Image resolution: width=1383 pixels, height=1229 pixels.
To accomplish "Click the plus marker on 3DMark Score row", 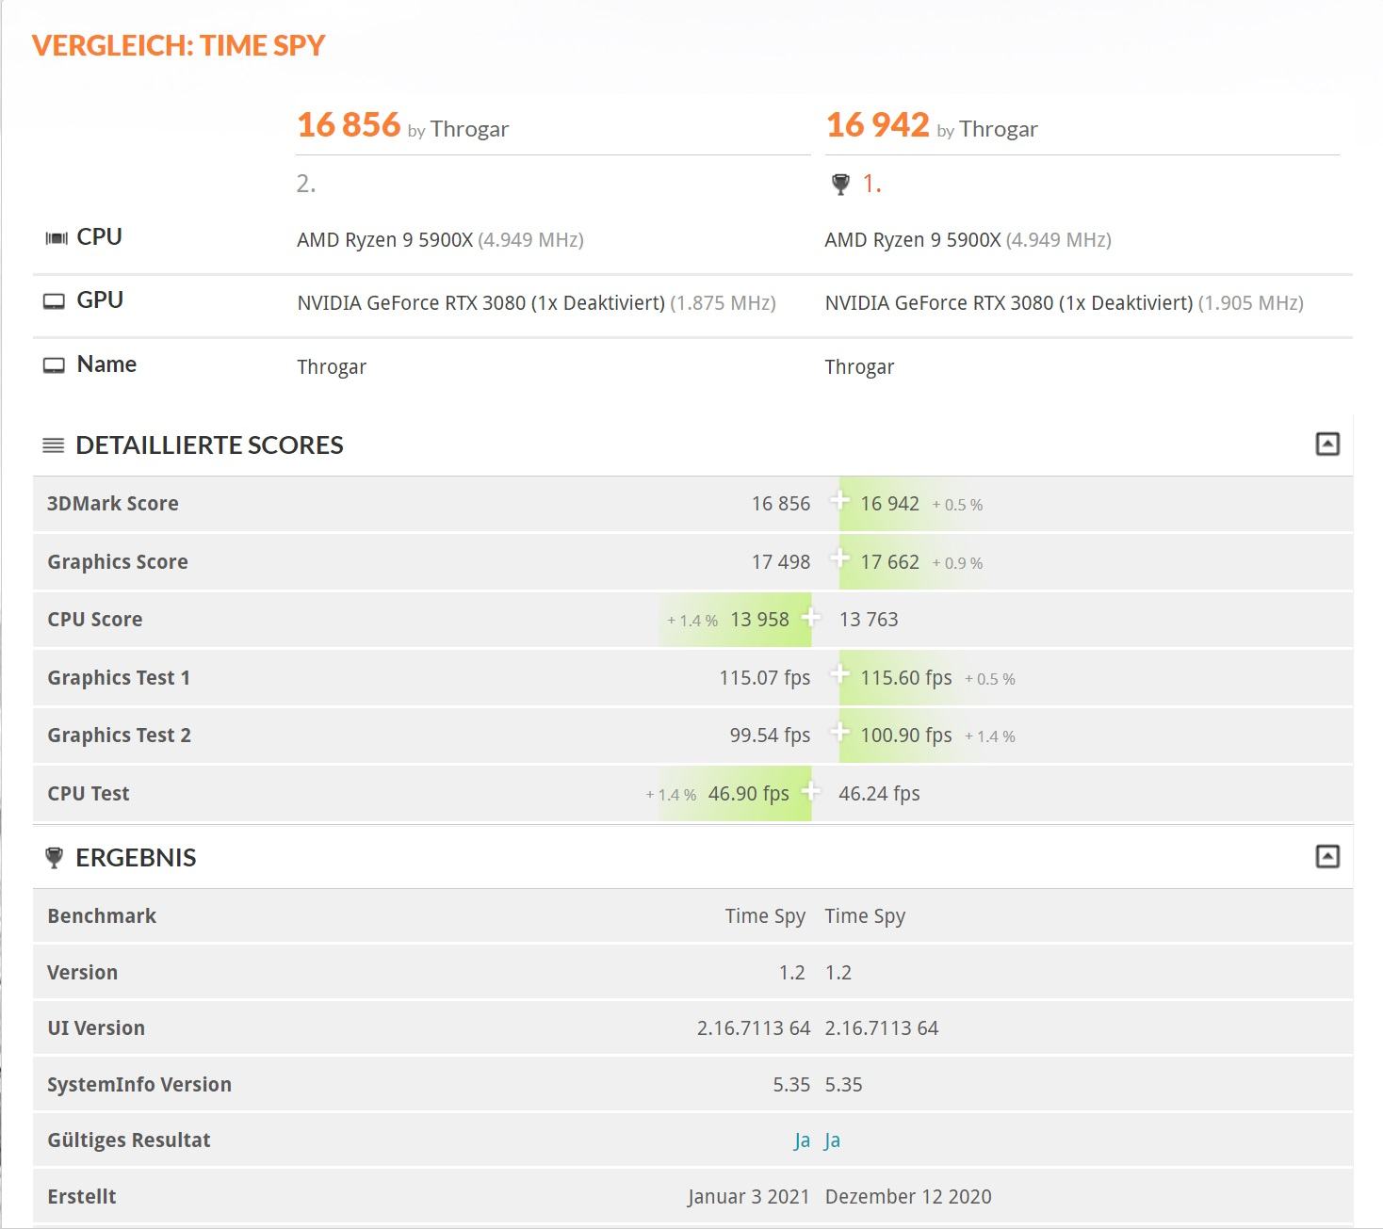I will tap(839, 499).
